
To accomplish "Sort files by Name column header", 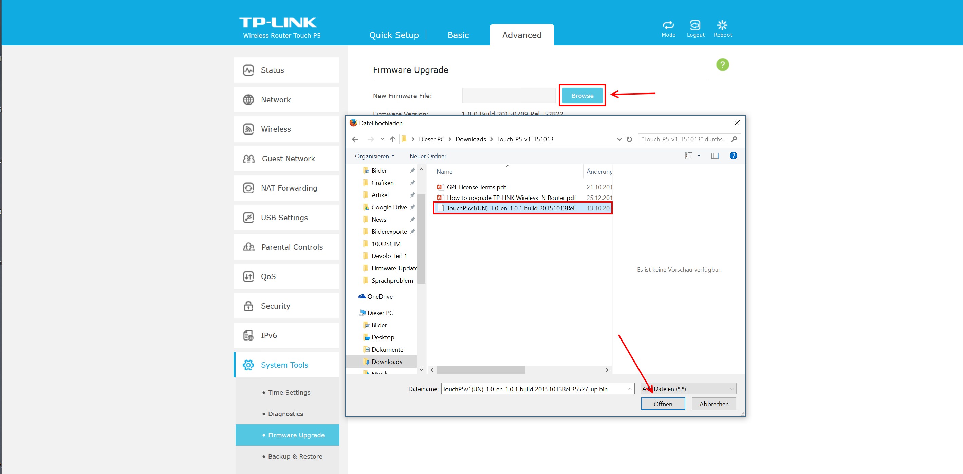I will coord(444,172).
